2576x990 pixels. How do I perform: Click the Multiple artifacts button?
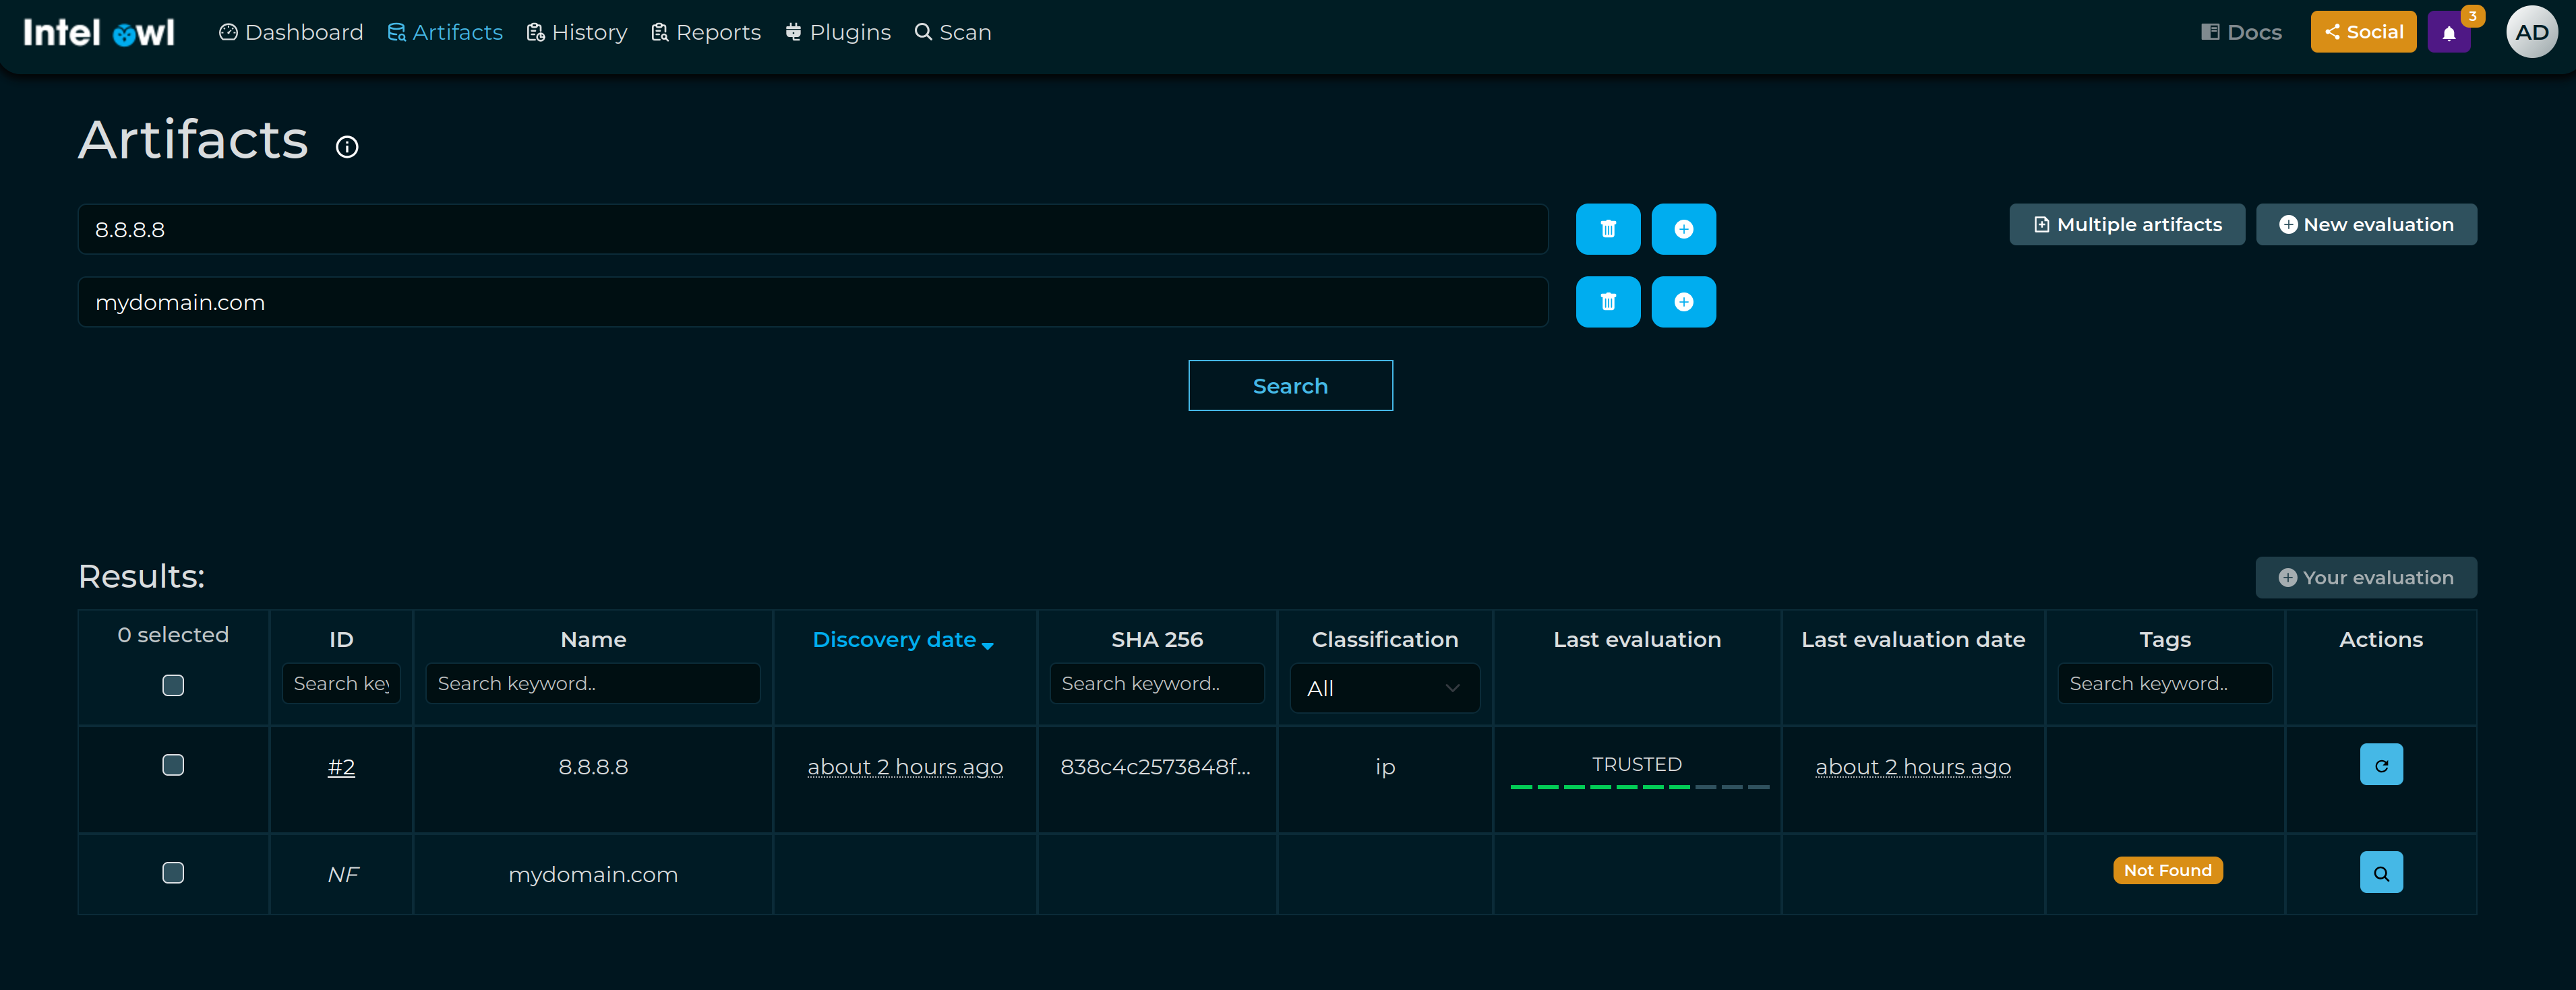(x=2127, y=225)
